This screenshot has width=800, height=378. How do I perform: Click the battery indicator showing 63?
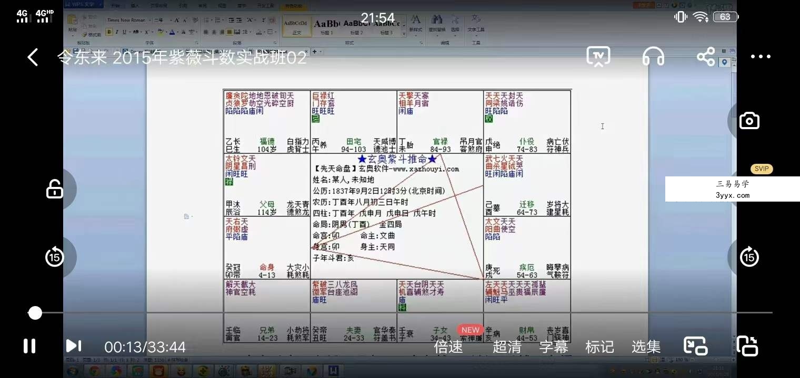pos(725,16)
